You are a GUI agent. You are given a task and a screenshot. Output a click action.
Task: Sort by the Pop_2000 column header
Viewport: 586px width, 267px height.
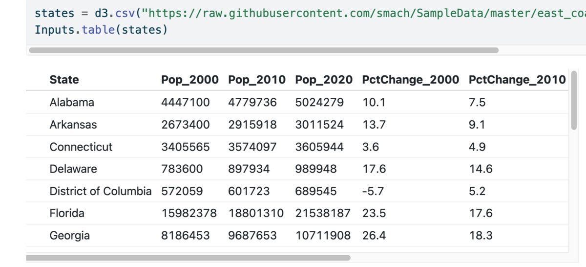[190, 80]
